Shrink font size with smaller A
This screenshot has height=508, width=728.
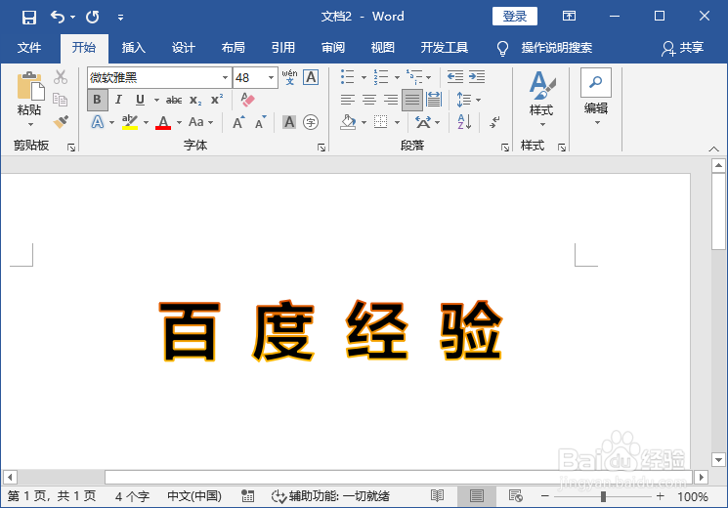261,122
